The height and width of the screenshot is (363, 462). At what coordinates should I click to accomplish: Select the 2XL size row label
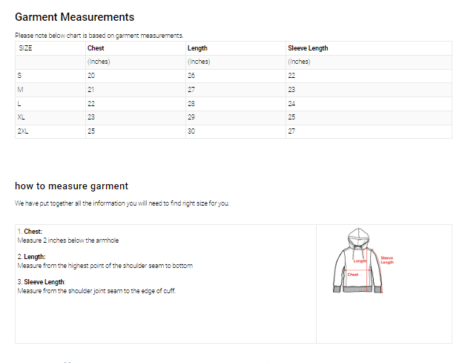coord(23,131)
